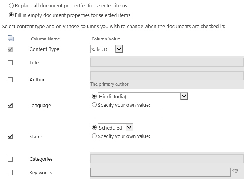Click the Column Value header
This screenshot has width=246, height=182.
point(106,39)
